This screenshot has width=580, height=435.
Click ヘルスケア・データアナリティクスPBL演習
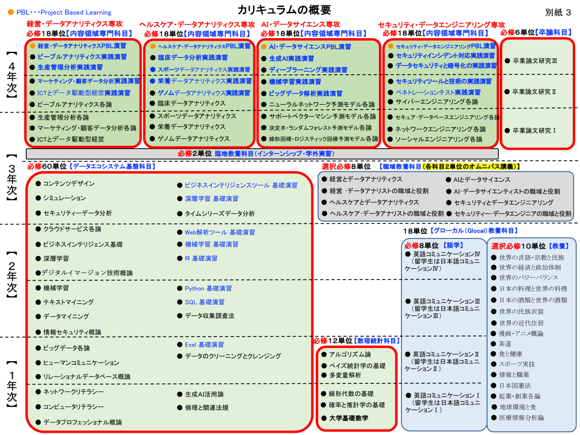point(204,46)
